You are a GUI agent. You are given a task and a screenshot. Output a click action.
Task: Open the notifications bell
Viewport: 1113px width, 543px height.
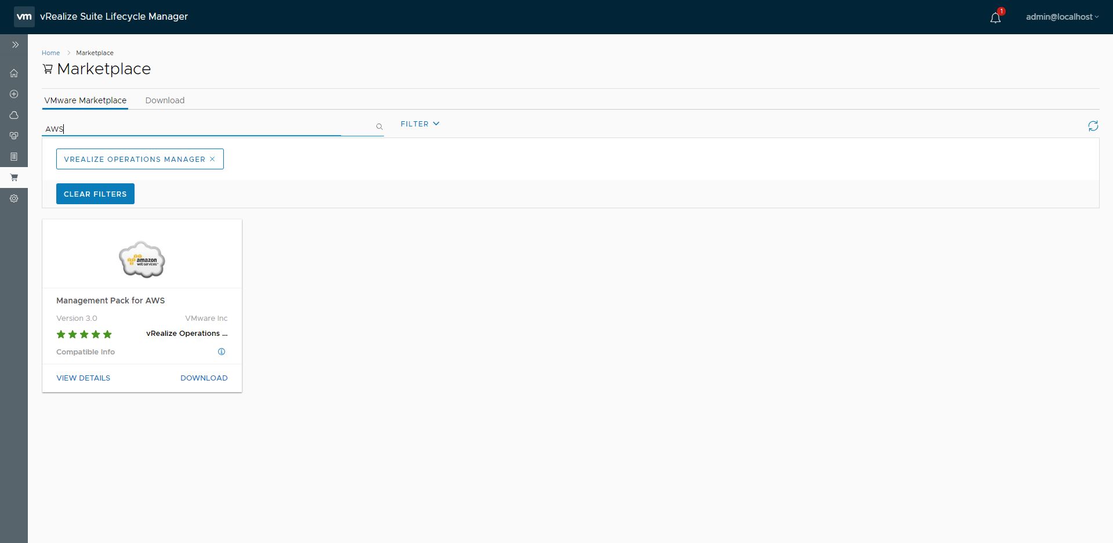pos(995,17)
